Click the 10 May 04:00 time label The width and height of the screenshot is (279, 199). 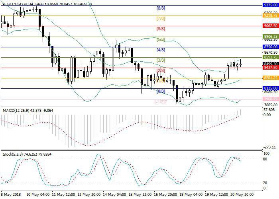[x=38, y=194]
